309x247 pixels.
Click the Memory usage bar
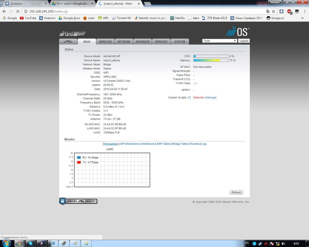tap(211, 60)
